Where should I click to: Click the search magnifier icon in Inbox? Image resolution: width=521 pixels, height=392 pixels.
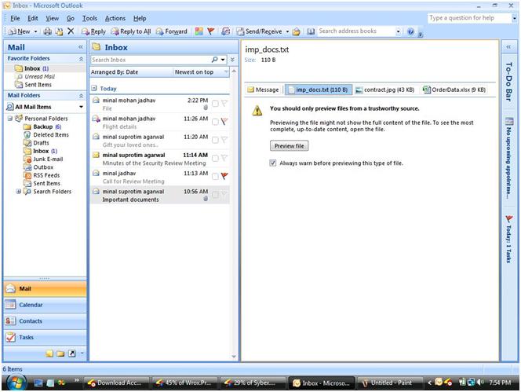click(215, 60)
